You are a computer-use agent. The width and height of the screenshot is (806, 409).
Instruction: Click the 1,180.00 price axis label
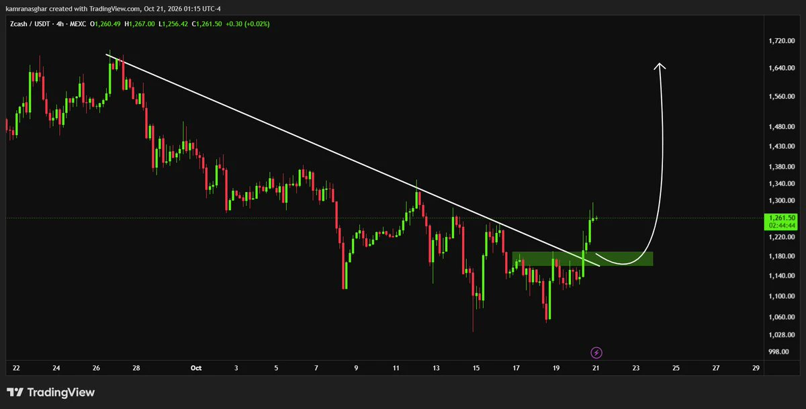pyautogui.click(x=782, y=256)
